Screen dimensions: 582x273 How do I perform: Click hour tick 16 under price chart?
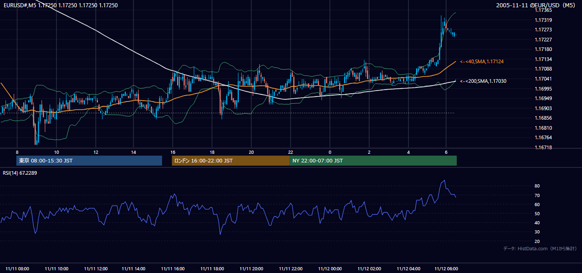tap(173, 152)
